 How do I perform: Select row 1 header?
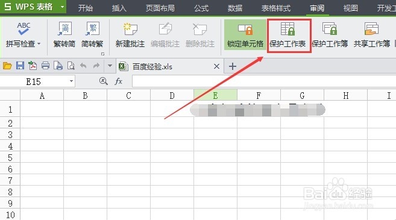(10, 109)
